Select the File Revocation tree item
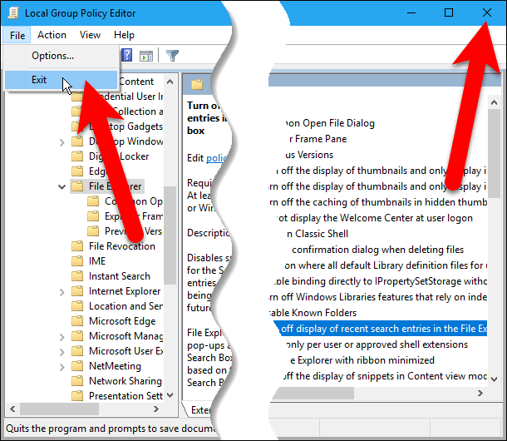 122,246
